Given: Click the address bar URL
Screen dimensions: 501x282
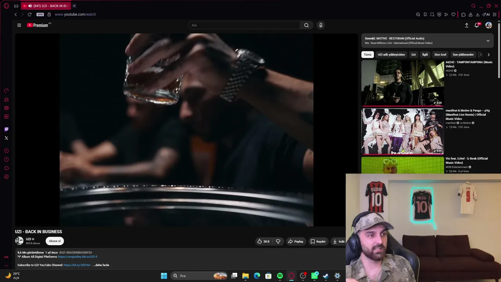Looking at the screenshot, I should pyautogui.click(x=75, y=14).
